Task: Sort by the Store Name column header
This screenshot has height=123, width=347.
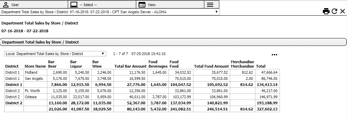Action: pyautogui.click(x=35, y=66)
